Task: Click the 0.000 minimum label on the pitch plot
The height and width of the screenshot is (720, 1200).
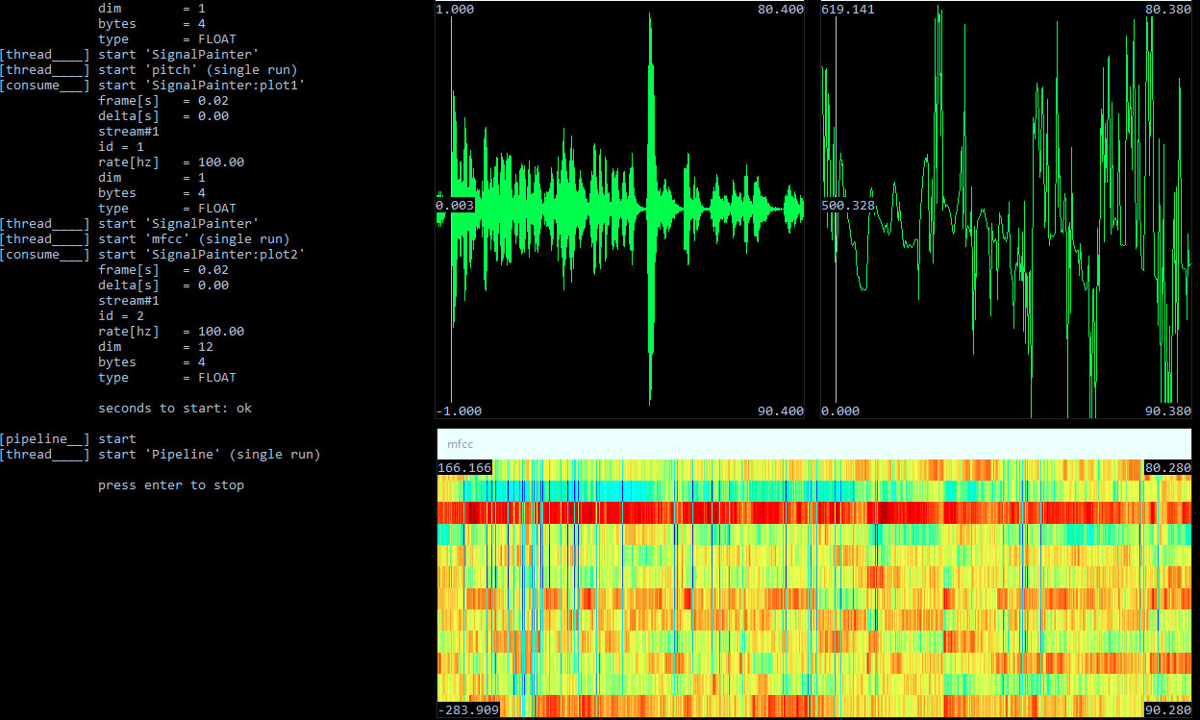Action: click(841, 411)
